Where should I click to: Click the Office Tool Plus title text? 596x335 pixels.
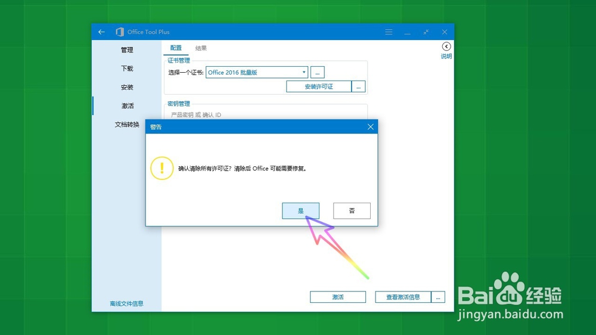(148, 32)
